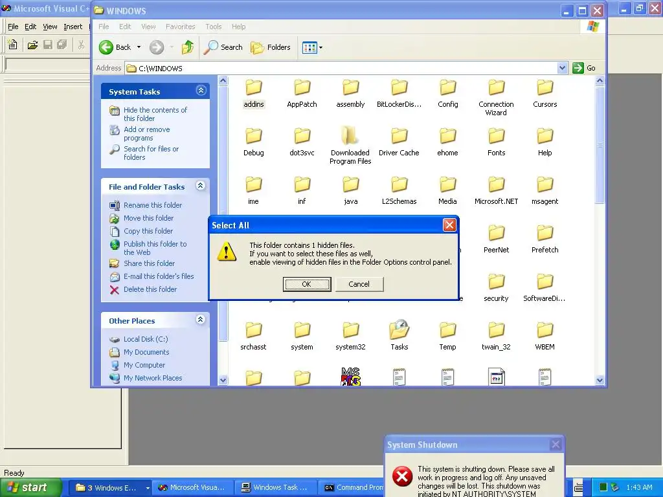663x497 pixels.
Task: Click OK in Select All dialog
Action: pos(307,284)
